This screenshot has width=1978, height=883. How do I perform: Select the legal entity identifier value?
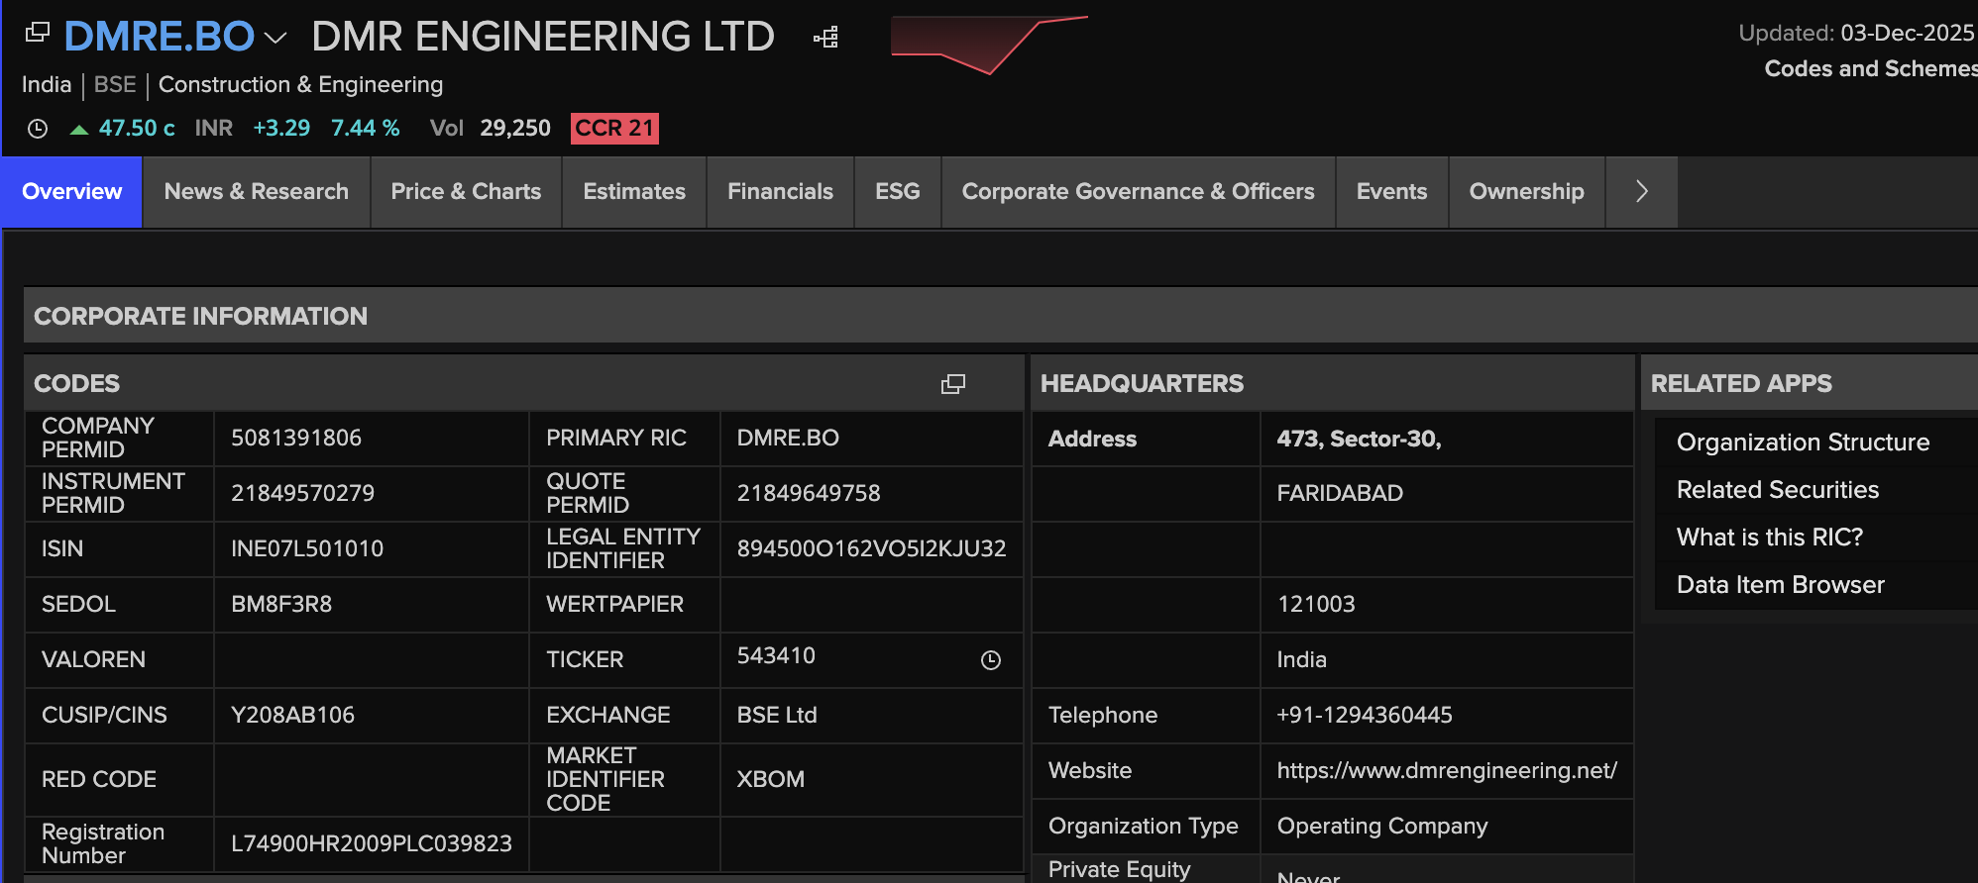(x=871, y=549)
